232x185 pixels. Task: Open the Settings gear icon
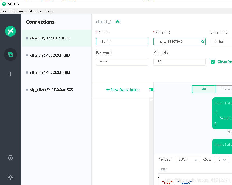(x=11, y=177)
